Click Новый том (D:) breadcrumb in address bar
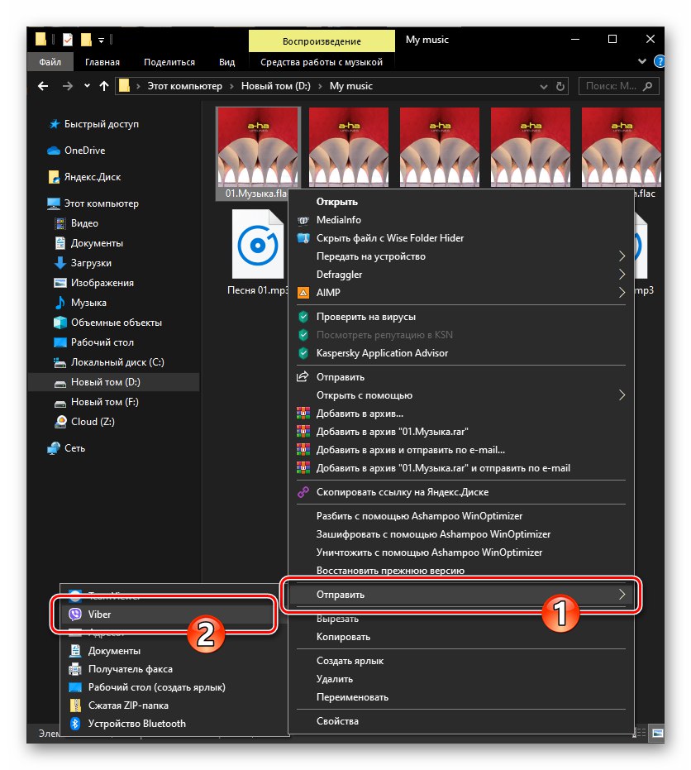 tap(276, 86)
